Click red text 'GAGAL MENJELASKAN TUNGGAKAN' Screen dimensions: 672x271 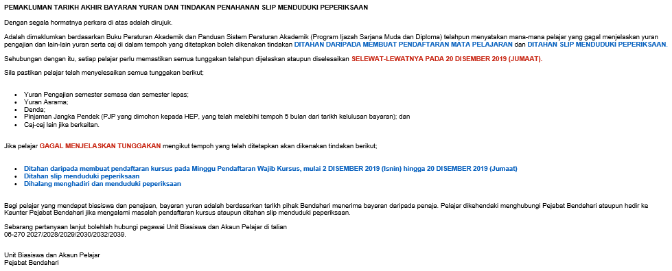point(100,146)
